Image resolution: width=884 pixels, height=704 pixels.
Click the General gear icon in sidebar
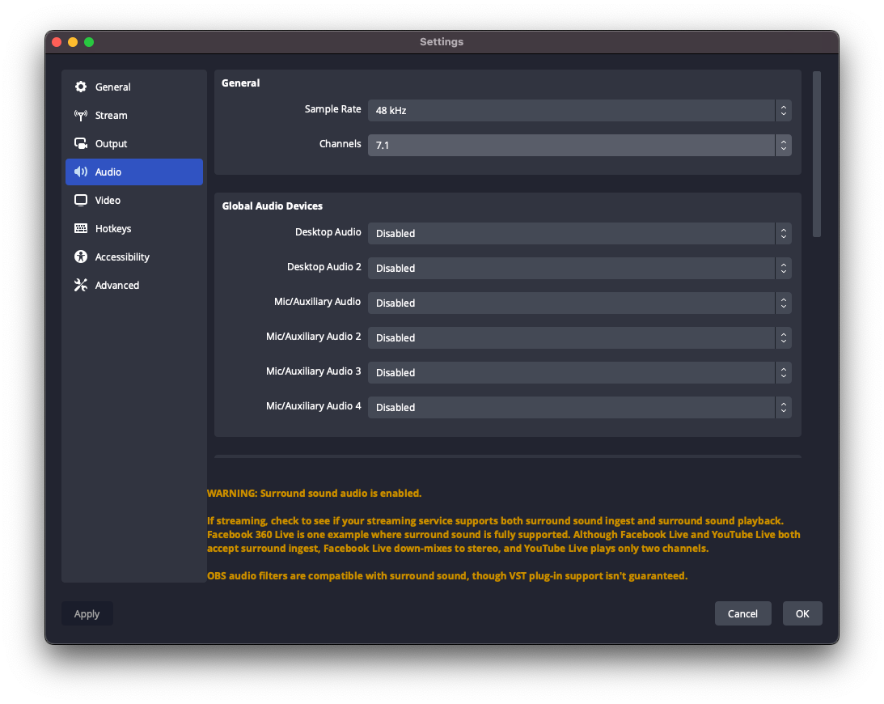click(x=81, y=87)
